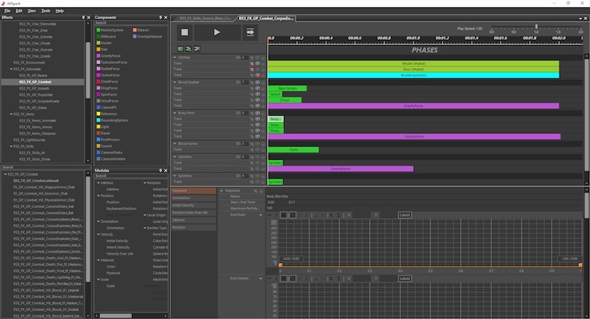The height and width of the screenshot is (319, 590).
Task: Select the Model component
Action: [x=104, y=43]
